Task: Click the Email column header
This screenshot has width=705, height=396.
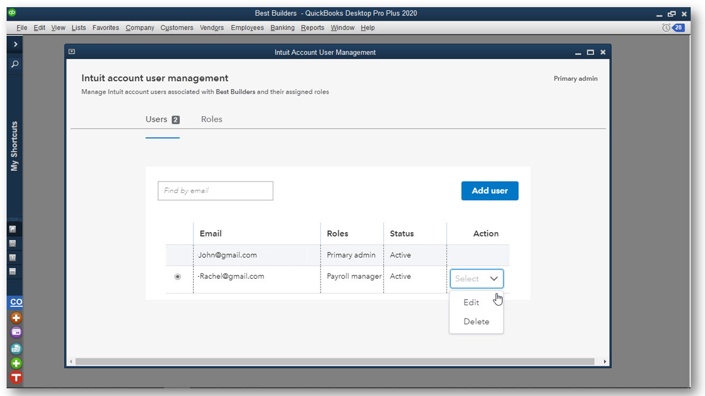Action: [210, 234]
